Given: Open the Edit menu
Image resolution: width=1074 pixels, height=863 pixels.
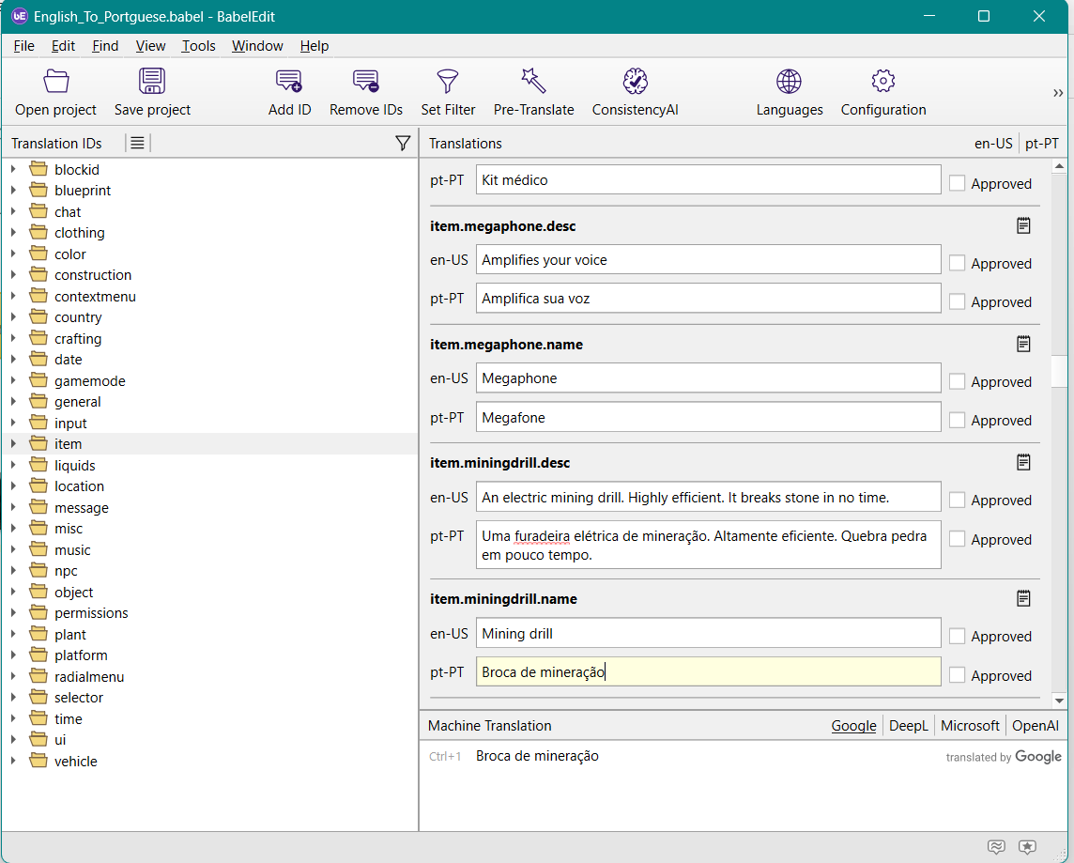Looking at the screenshot, I should [x=63, y=46].
